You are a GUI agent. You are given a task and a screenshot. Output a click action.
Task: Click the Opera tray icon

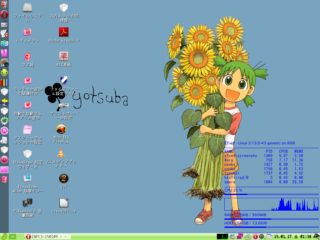coord(255,237)
